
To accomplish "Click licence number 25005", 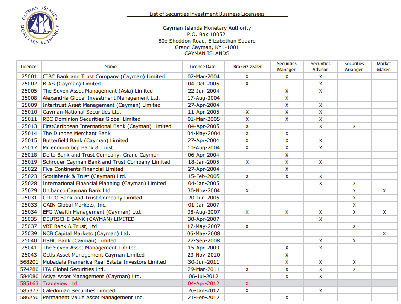I will click(x=29, y=91).
